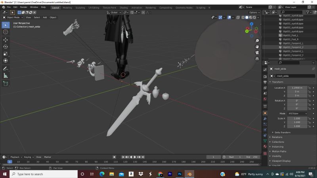Open Texture properties checker tab
Screen dimensions: 317x178
[265, 153]
